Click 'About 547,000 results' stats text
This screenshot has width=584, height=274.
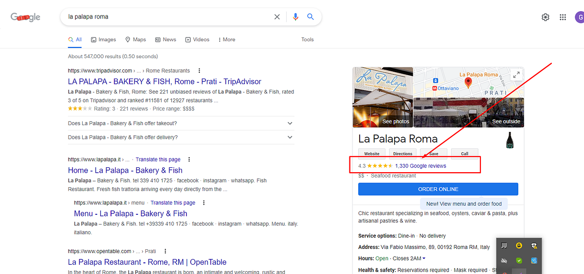coord(113,57)
